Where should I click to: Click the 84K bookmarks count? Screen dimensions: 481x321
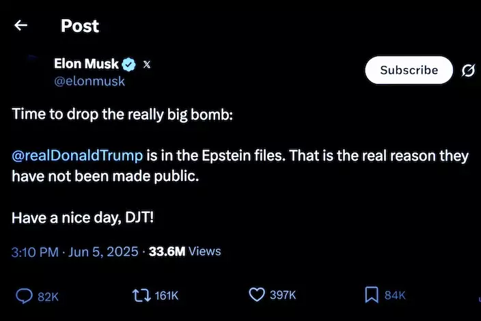tap(395, 296)
